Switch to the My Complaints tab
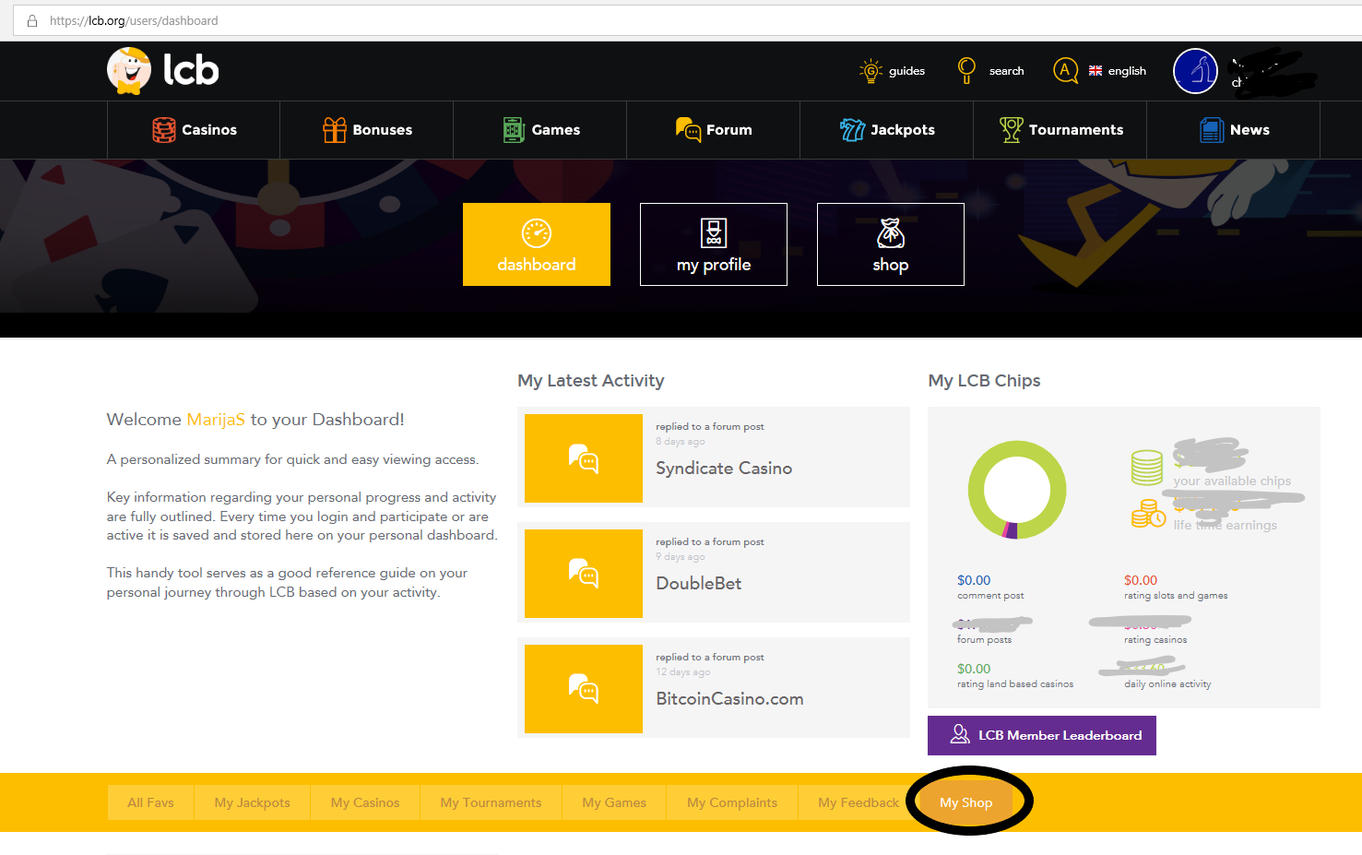 pyautogui.click(x=732, y=802)
